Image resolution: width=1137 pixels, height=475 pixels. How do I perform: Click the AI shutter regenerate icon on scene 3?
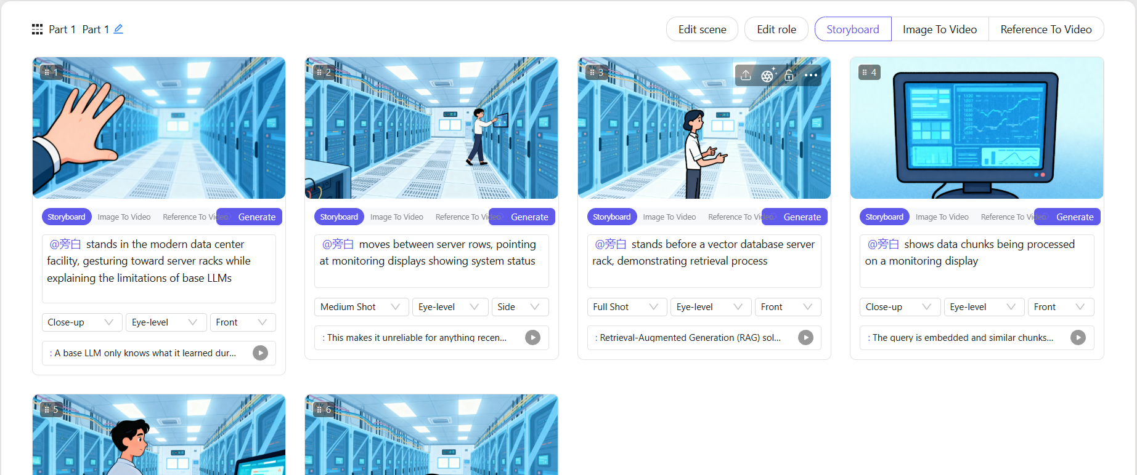click(x=768, y=75)
